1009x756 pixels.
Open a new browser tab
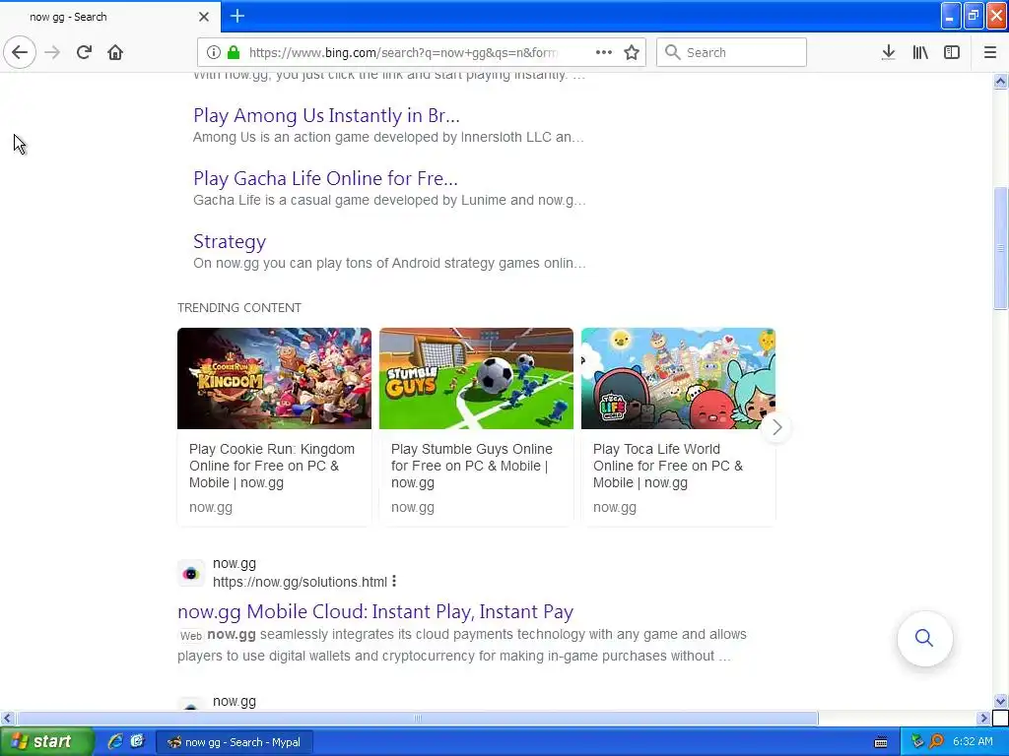click(x=237, y=16)
